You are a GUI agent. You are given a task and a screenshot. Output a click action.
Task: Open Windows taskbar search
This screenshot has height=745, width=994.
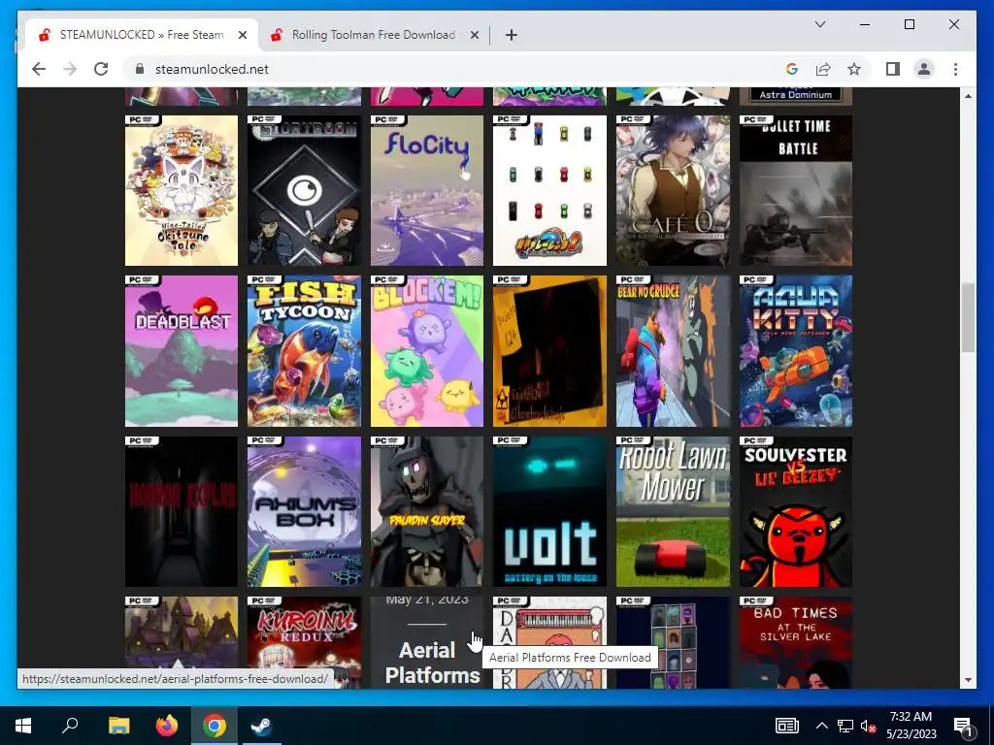[x=70, y=726]
